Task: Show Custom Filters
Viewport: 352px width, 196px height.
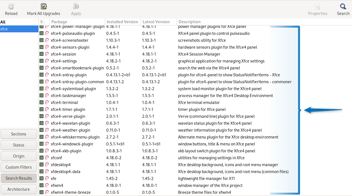Action: pyautogui.click(x=19, y=167)
